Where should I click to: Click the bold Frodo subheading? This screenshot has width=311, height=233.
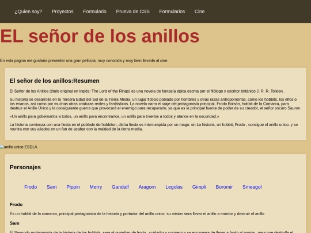pos(16,204)
